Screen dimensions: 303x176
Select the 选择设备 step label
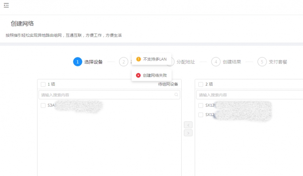[x=93, y=62]
